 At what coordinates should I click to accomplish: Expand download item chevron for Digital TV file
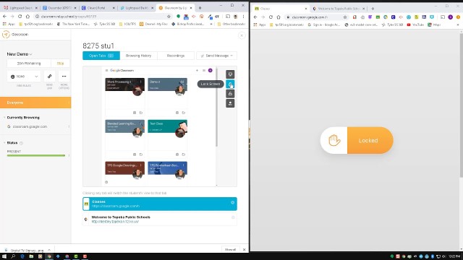[49, 250]
